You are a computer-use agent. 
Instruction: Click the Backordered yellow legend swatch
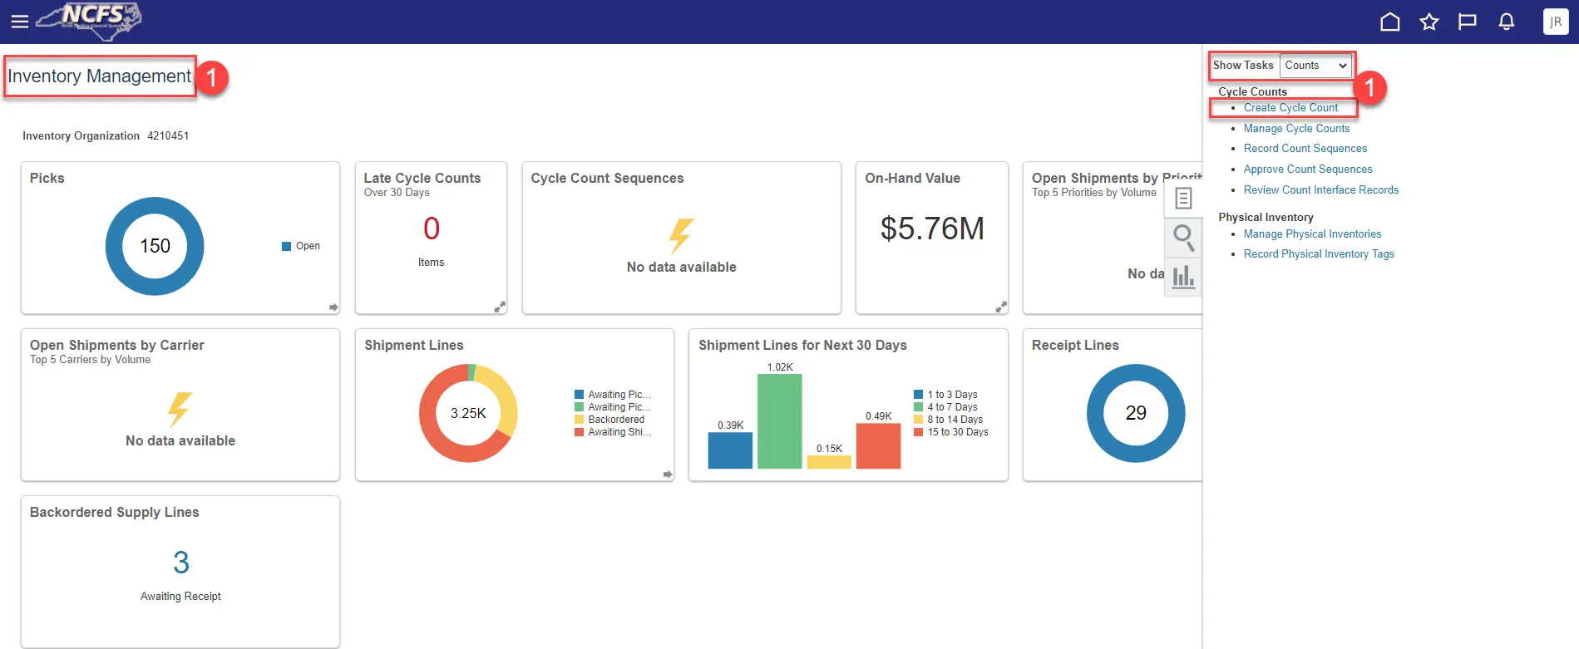tap(579, 420)
